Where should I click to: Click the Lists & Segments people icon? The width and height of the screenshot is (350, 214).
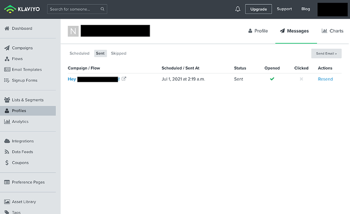point(7,100)
